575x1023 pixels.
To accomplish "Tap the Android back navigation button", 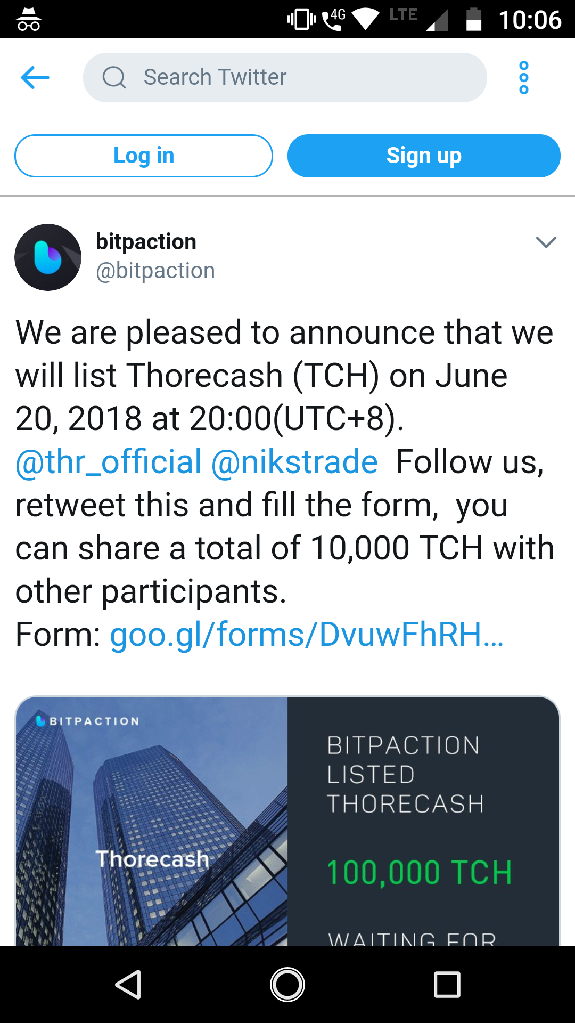I will tap(128, 985).
